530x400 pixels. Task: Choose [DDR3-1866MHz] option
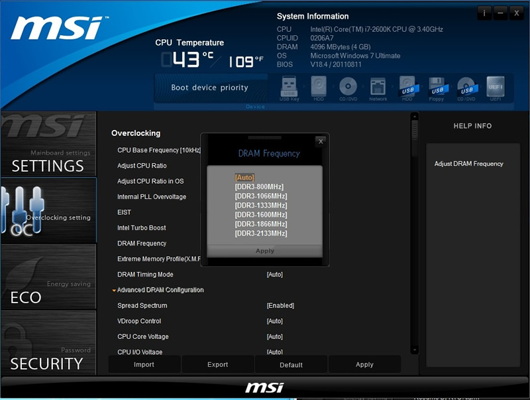(261, 224)
